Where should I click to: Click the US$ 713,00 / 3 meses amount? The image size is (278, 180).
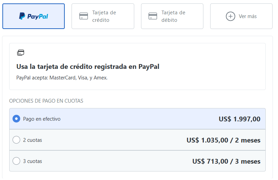tap(227, 161)
